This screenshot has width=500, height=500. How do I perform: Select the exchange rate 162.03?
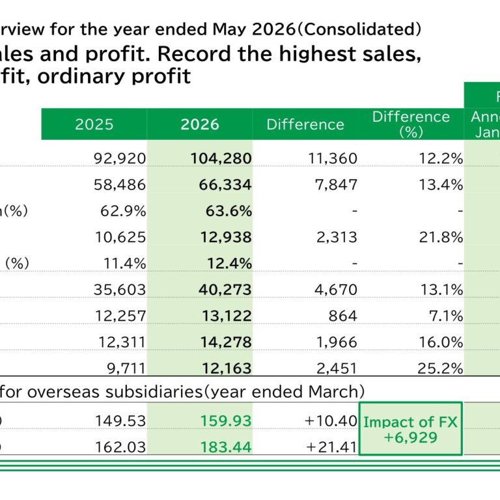[120, 447]
